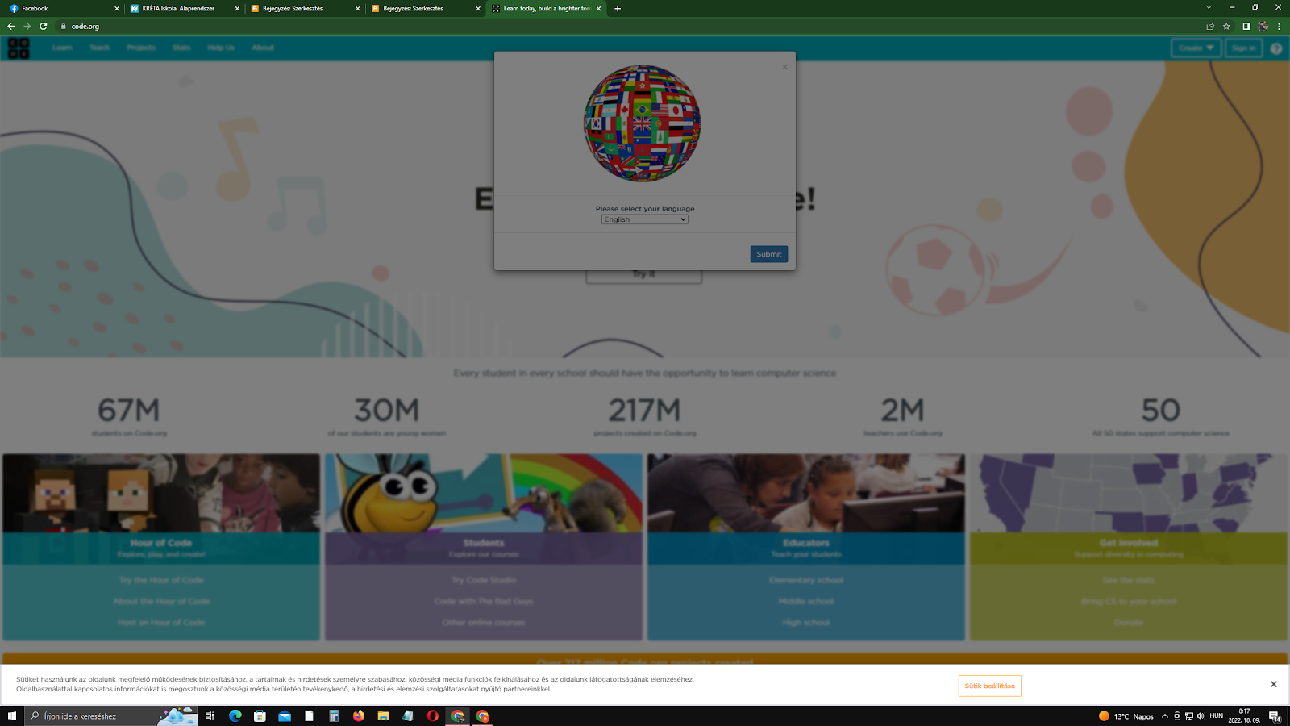Click the Sign in button
The image size is (1290, 726).
[x=1243, y=48]
